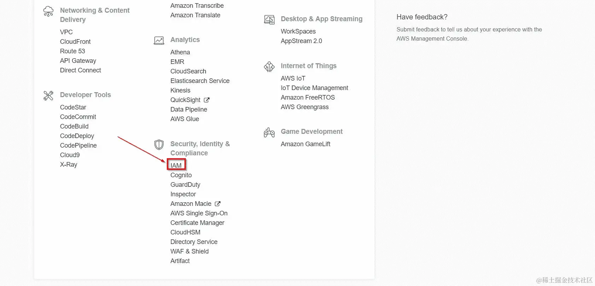Open the Route 53 service
This screenshot has width=595, height=286.
point(72,51)
